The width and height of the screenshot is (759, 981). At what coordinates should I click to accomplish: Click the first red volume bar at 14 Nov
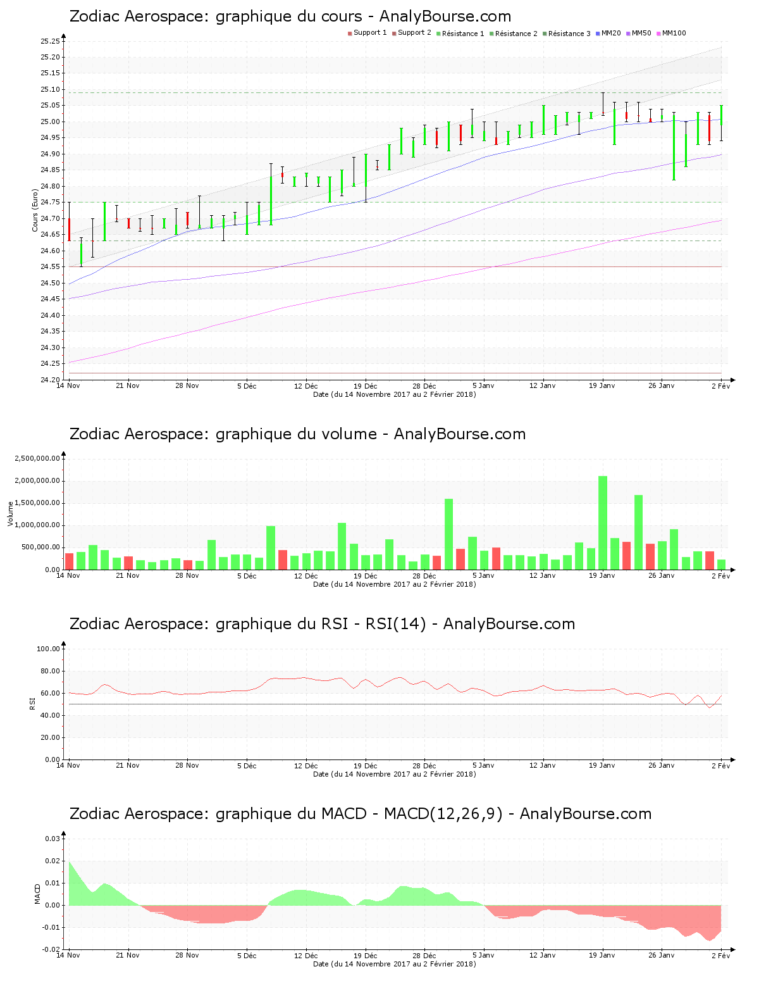coord(69,561)
